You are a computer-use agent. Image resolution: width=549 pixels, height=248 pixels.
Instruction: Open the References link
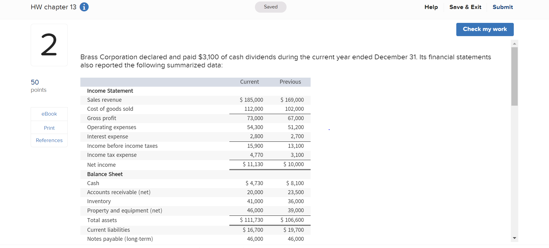click(49, 140)
